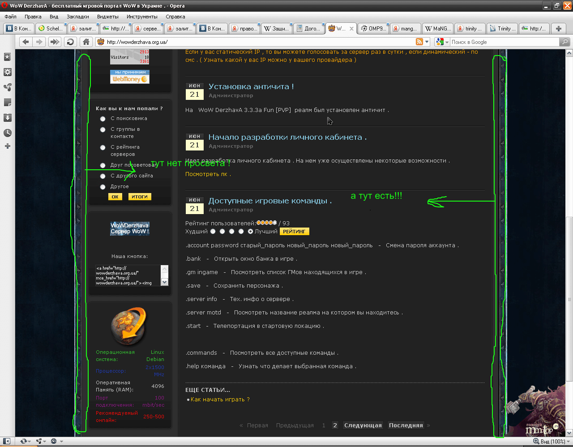573x447 pixels.
Task: Click down arrow of banner code textarea scrollbar
Action: 164,282
